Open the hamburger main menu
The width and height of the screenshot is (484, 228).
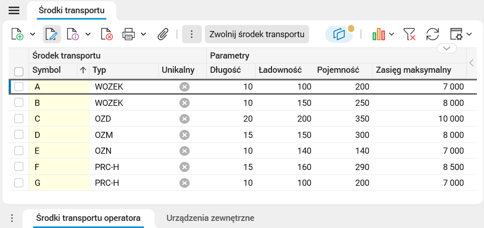click(x=14, y=10)
